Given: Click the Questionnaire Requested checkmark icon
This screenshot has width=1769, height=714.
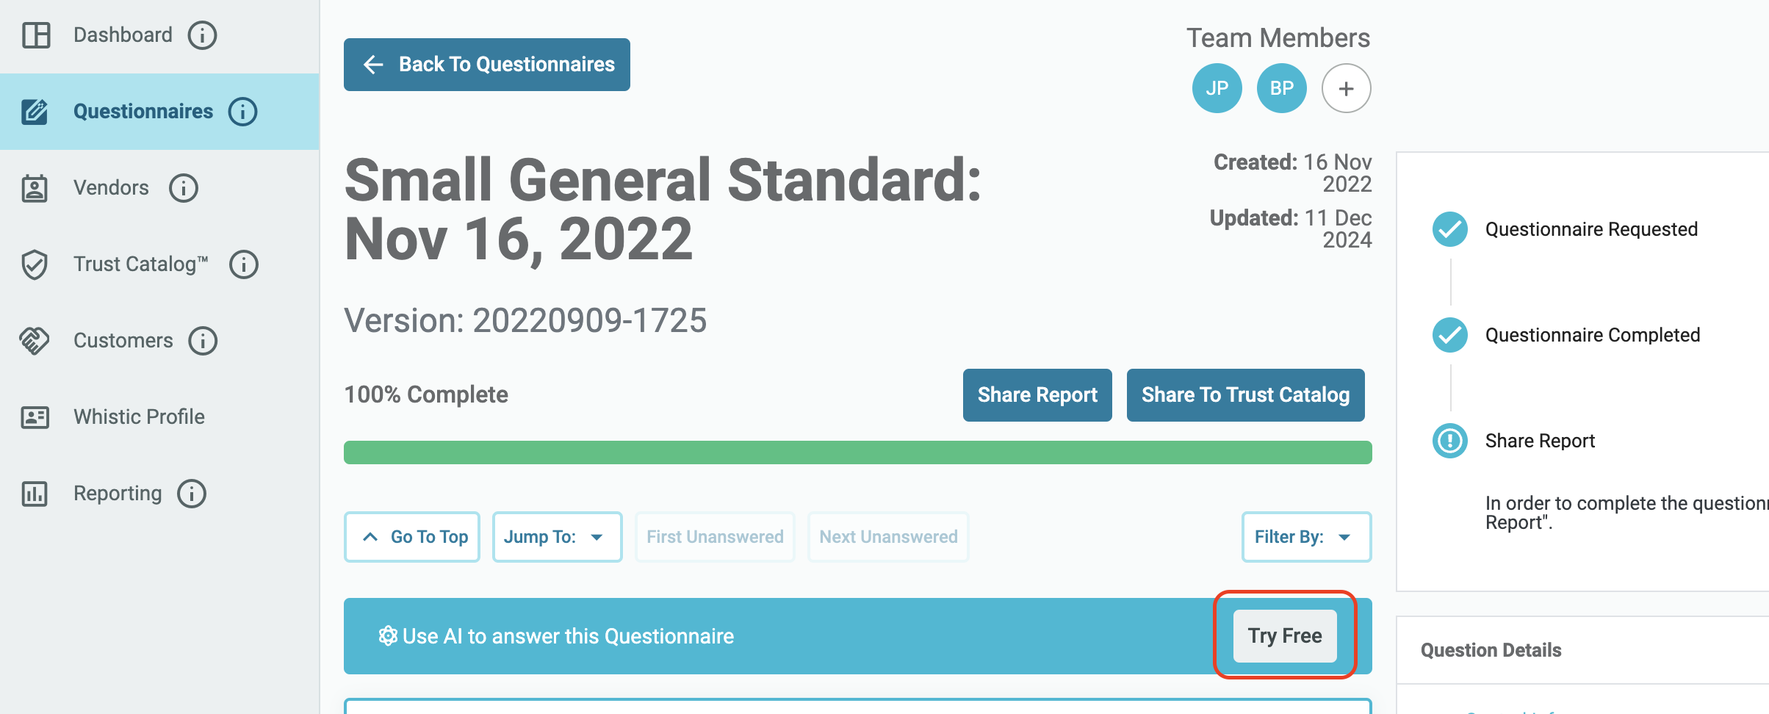Looking at the screenshot, I should (1450, 229).
